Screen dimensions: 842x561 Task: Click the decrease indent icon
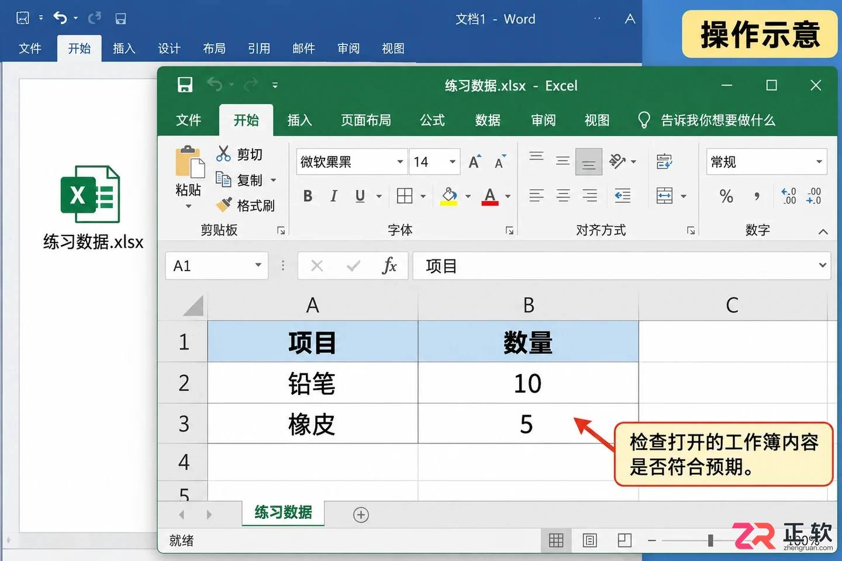[x=623, y=196]
